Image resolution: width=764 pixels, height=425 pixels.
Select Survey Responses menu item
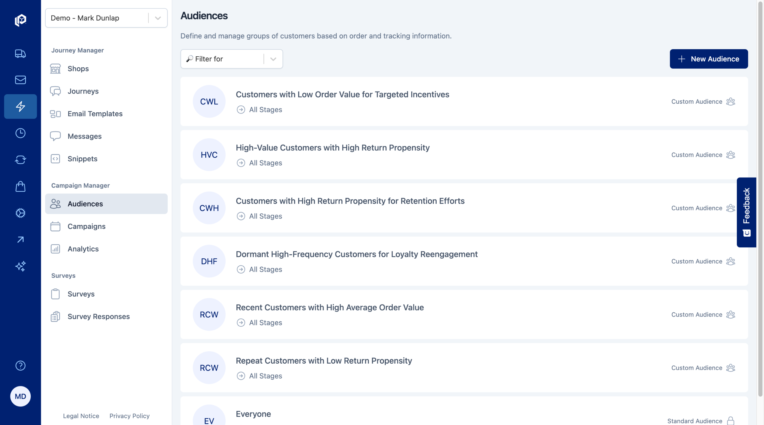point(98,317)
